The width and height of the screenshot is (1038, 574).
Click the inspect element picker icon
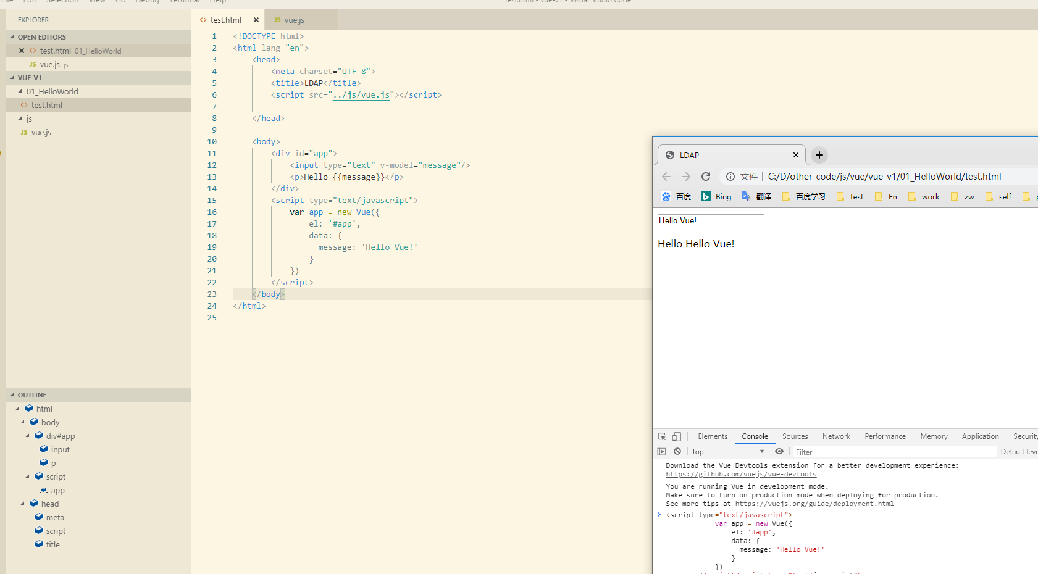[x=662, y=436]
